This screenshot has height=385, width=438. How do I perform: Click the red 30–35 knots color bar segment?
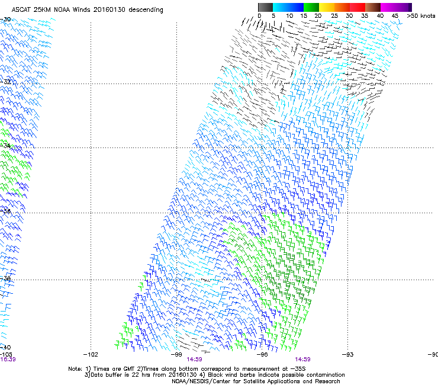(x=358, y=7)
